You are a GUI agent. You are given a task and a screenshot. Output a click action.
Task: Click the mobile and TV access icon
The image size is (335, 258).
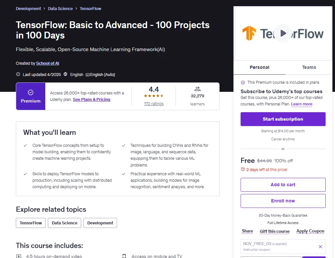[124, 256]
